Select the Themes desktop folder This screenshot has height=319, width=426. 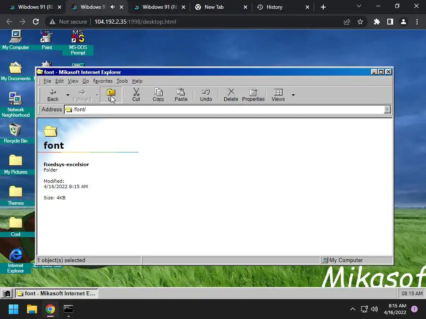[x=15, y=196]
